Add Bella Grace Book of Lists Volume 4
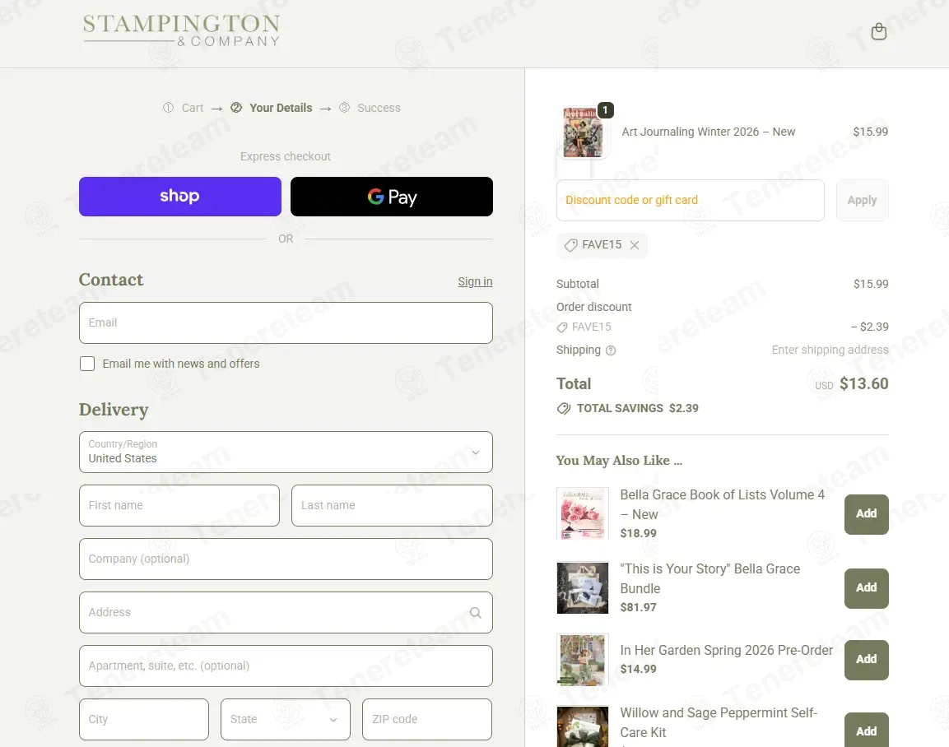Viewport: 949px width, 747px height. pos(866,514)
